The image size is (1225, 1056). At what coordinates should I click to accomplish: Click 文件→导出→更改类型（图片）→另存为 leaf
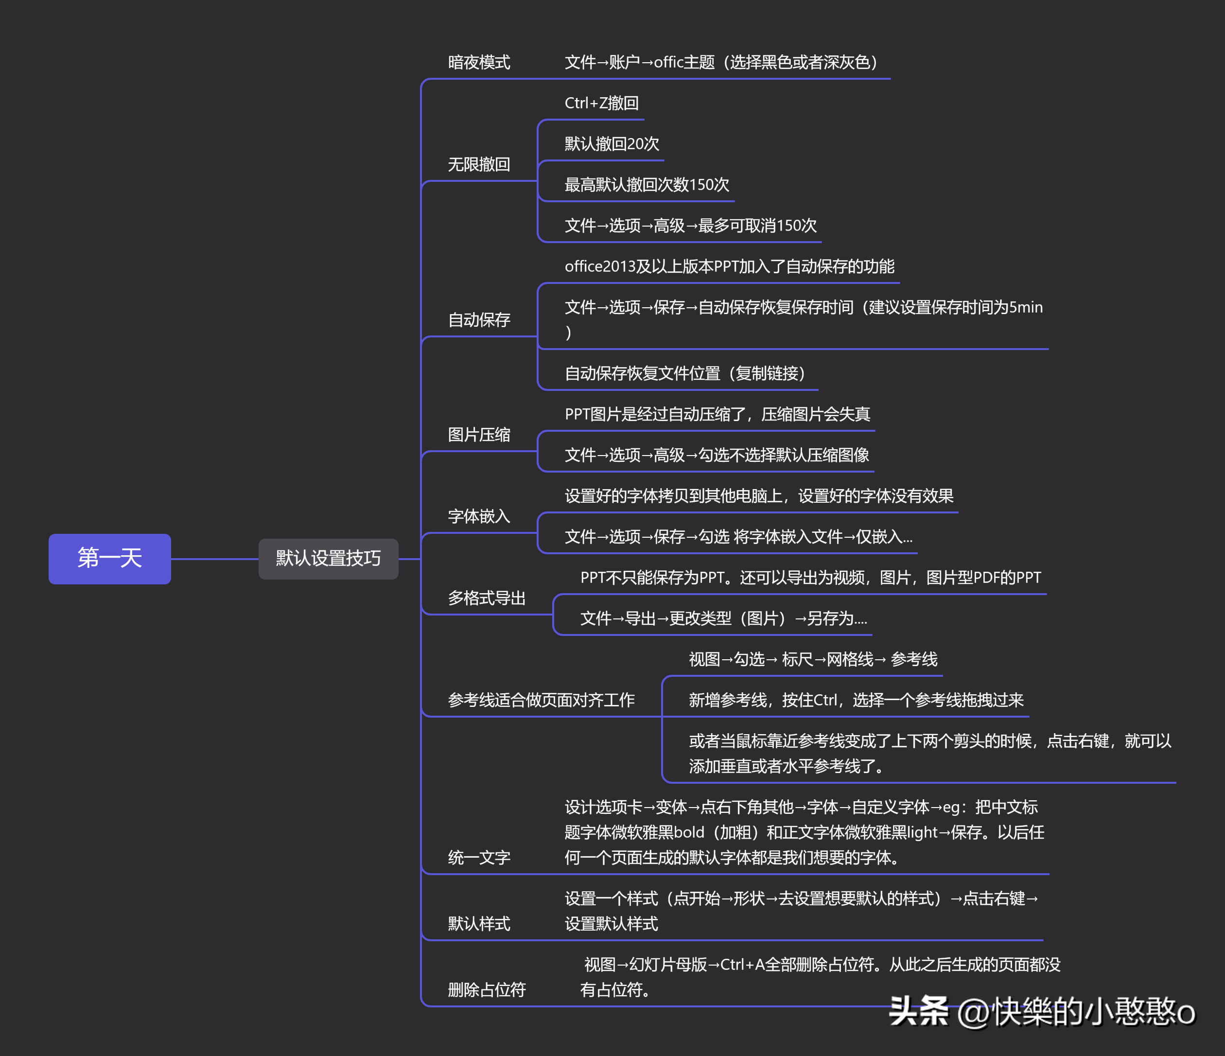(724, 618)
